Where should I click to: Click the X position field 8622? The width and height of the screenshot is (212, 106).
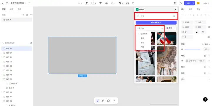click(187, 22)
